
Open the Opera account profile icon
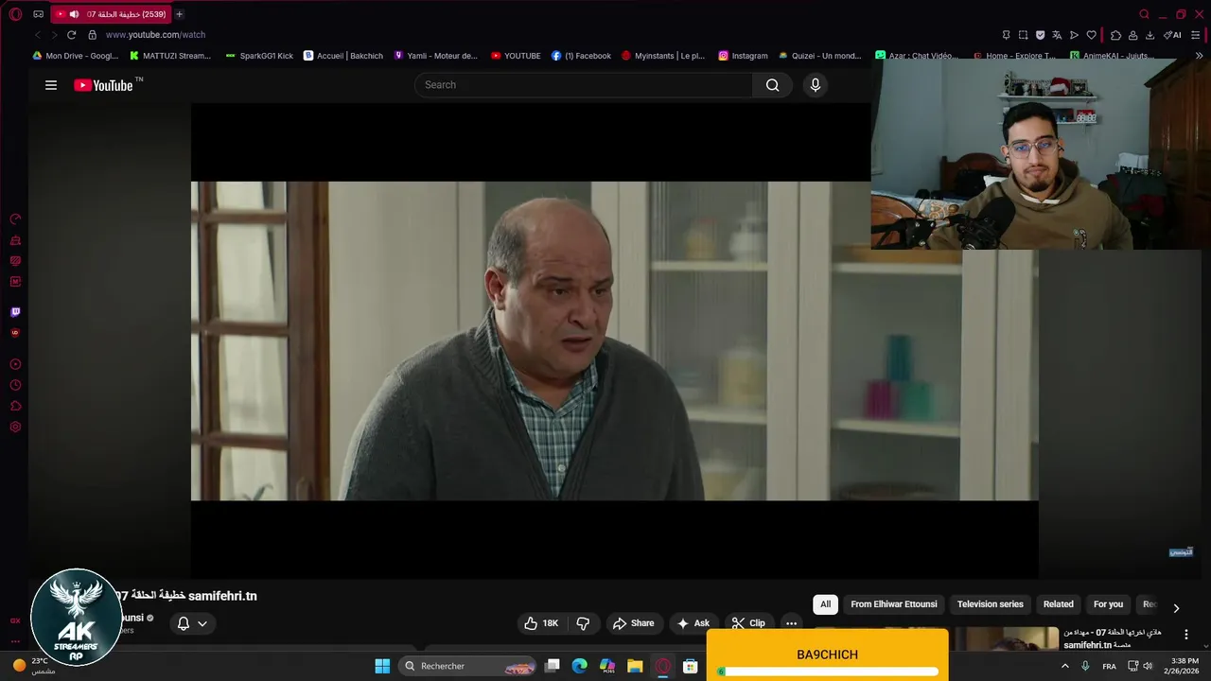tap(1132, 35)
